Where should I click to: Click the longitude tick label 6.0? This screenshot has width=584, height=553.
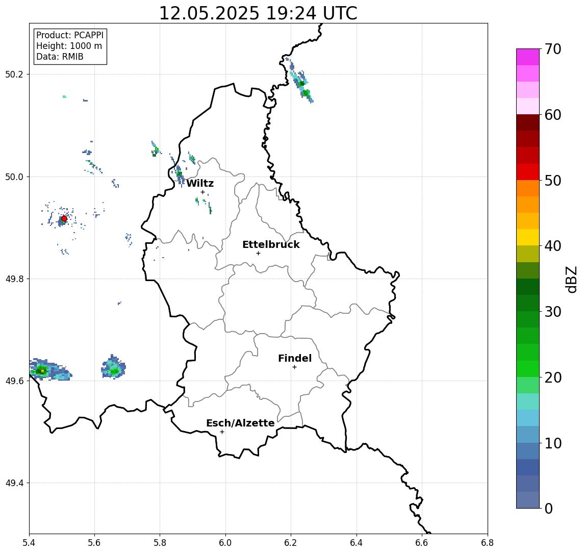[x=225, y=543]
